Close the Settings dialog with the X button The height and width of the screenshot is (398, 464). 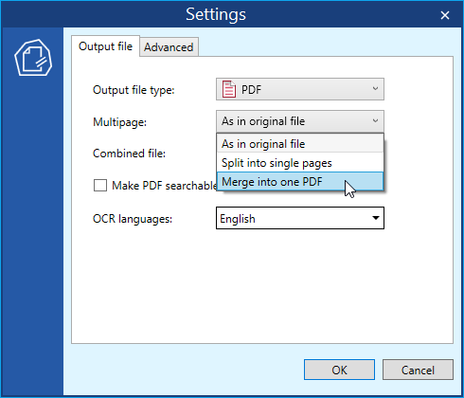pos(445,15)
